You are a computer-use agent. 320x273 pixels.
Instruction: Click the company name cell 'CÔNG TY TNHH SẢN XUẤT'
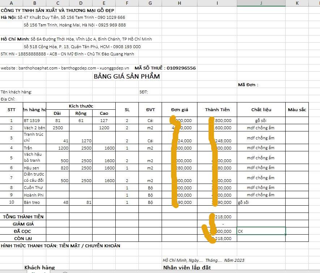(57, 10)
